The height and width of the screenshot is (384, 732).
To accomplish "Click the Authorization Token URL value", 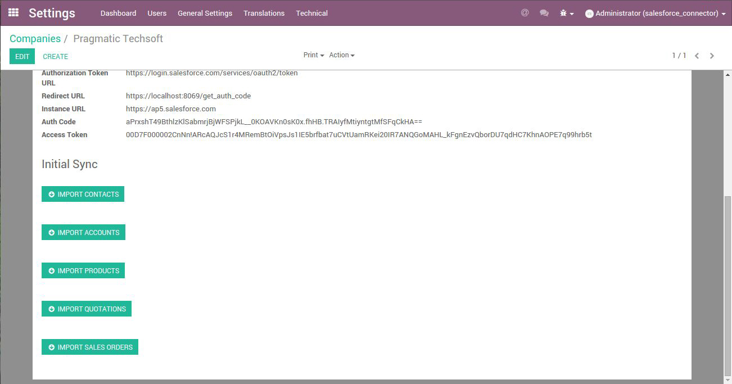I will pos(212,73).
